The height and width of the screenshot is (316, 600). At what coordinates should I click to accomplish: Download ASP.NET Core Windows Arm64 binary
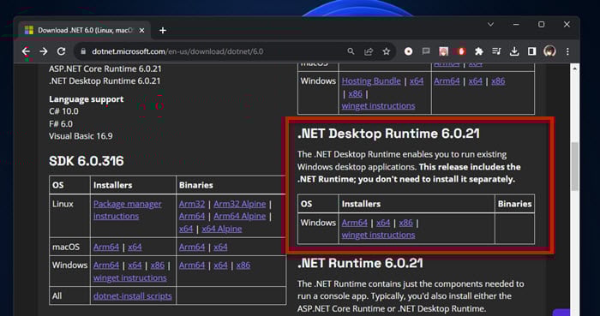click(447, 81)
